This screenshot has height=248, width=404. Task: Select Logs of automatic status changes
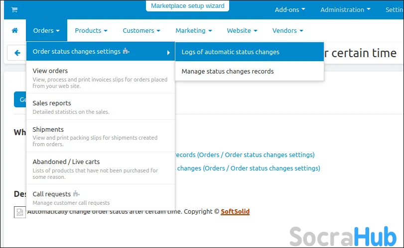pyautogui.click(x=230, y=52)
